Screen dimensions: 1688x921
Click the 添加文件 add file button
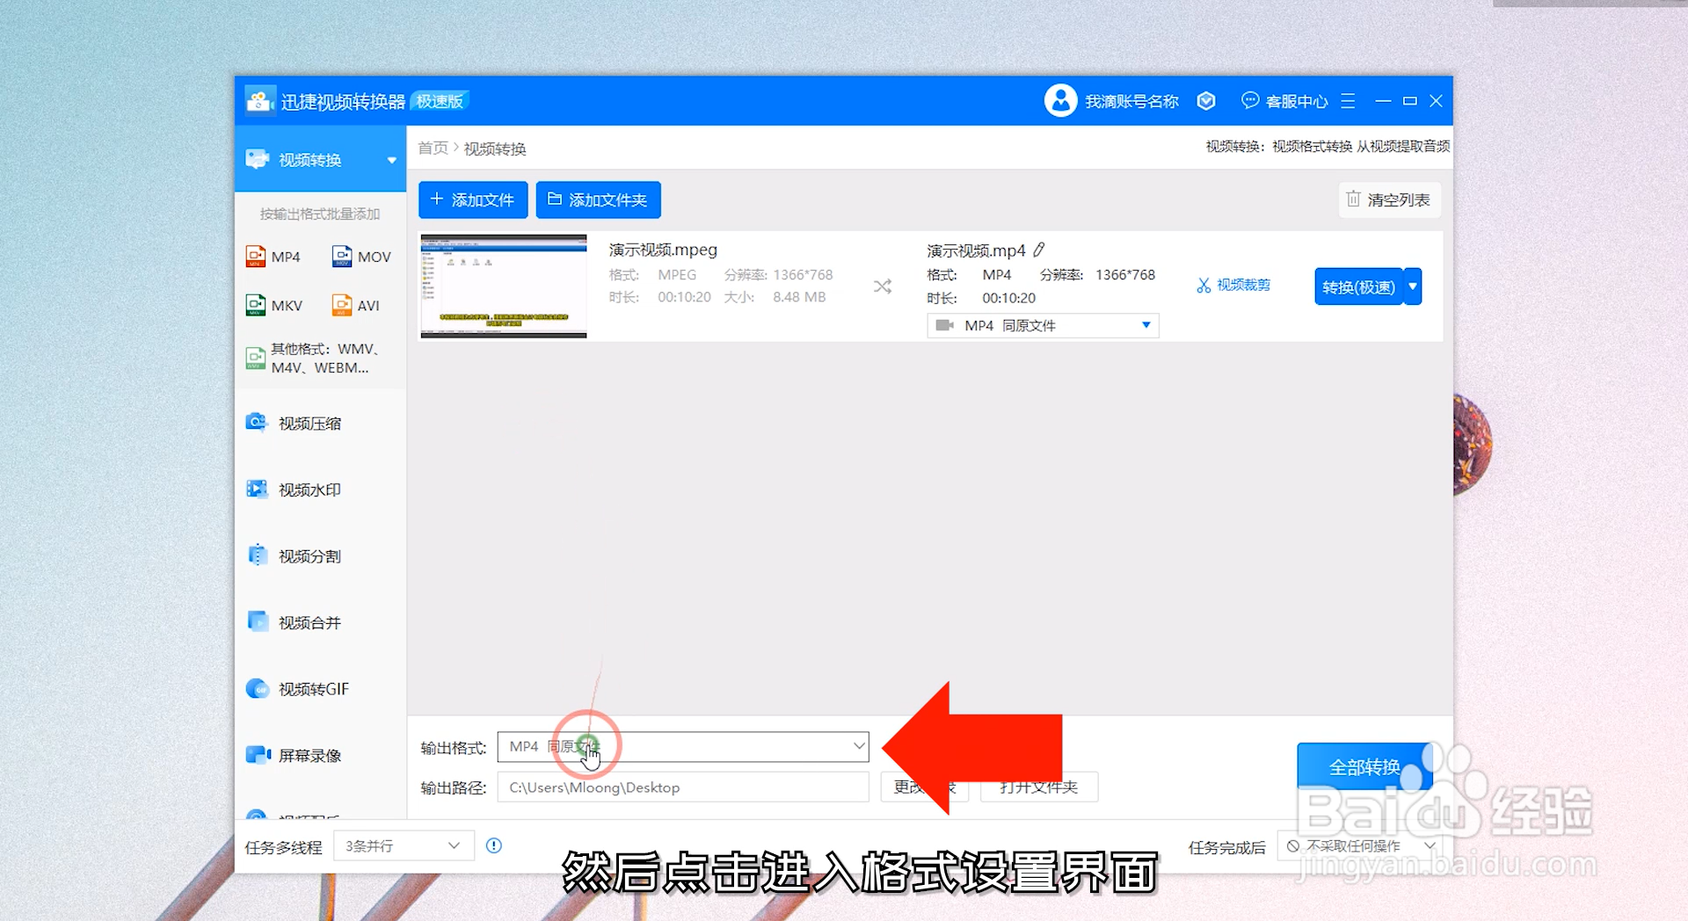[473, 199]
